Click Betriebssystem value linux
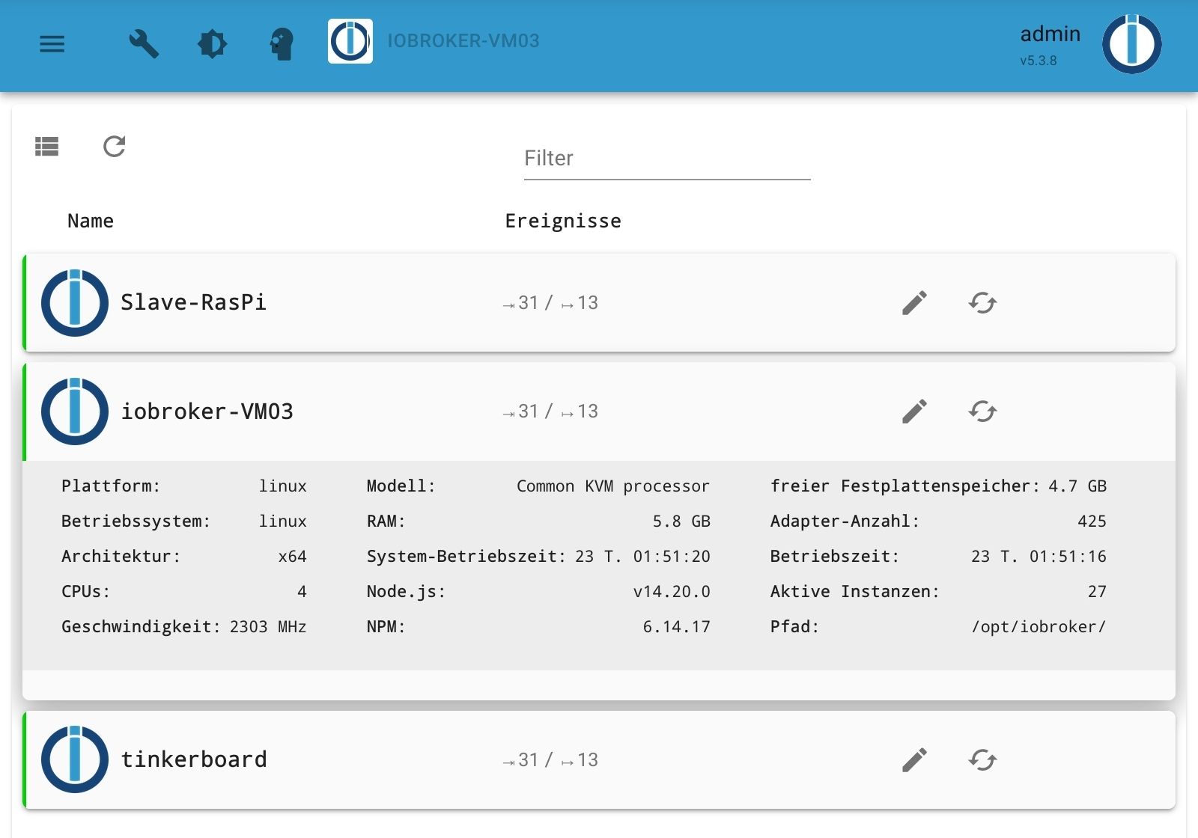Image resolution: width=1198 pixels, height=838 pixels. [282, 522]
